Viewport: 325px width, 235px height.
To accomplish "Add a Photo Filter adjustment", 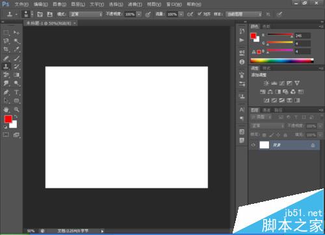I will point(285,92).
